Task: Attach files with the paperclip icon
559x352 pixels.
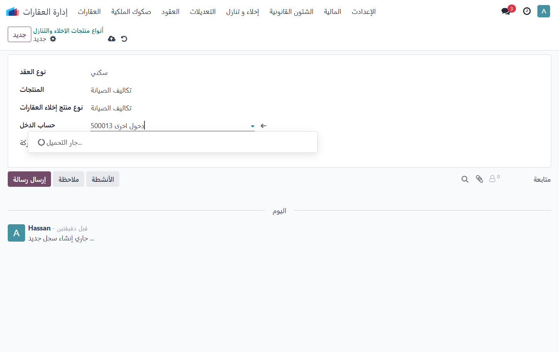Action: pos(479,179)
